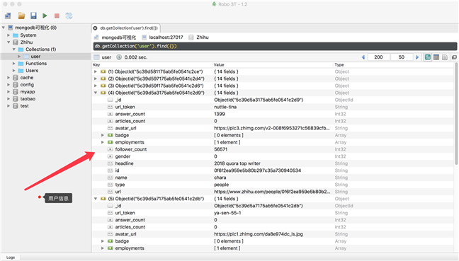
Task: Select the answer_count value 1399
Action: click(220, 114)
